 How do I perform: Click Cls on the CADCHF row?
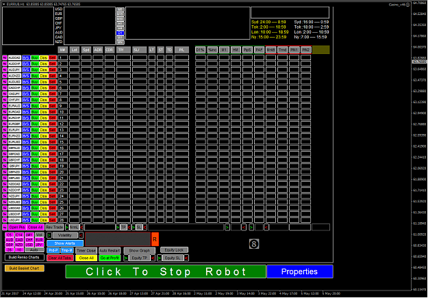(43, 87)
